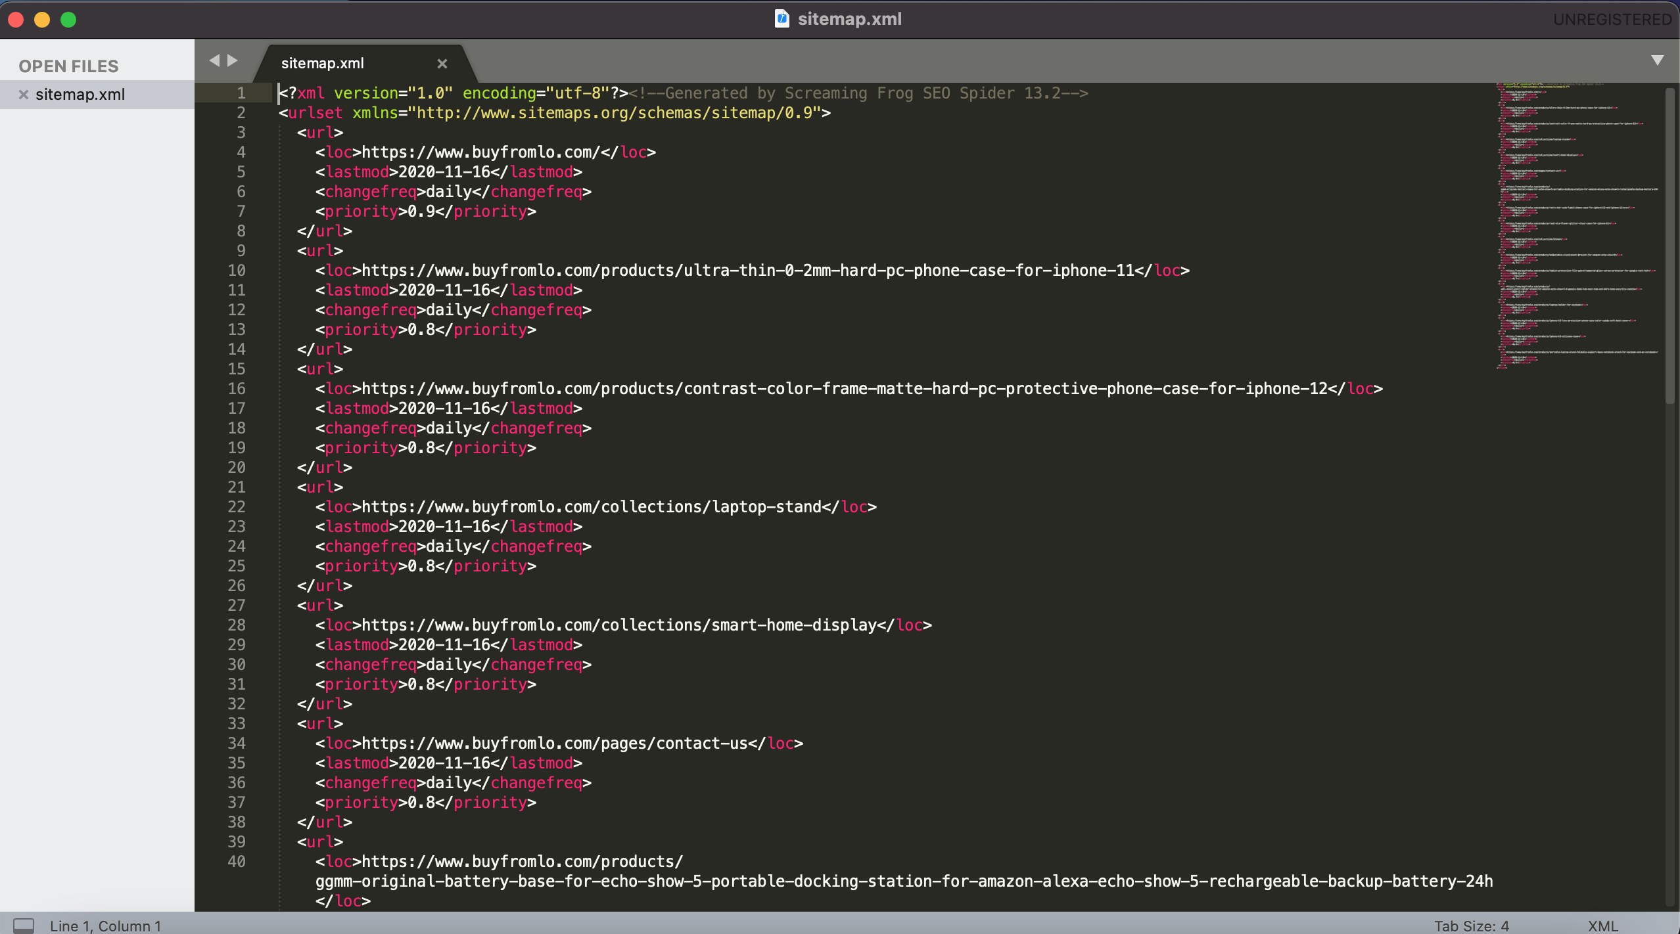Go to the previous tab arrow
This screenshot has width=1680, height=934.
point(214,61)
